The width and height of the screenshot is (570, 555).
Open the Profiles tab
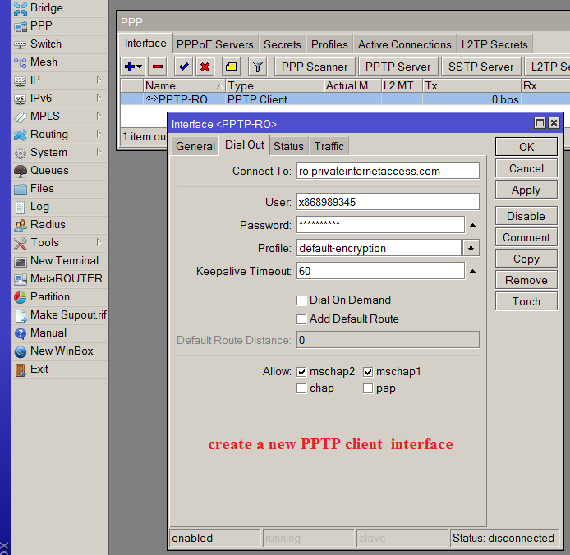click(x=329, y=44)
